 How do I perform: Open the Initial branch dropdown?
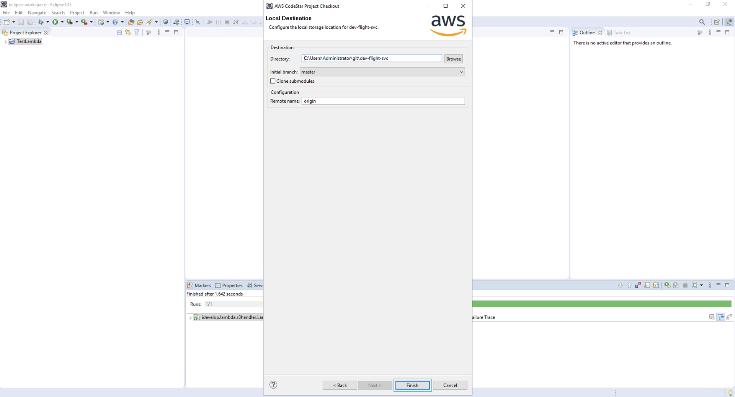[382, 72]
